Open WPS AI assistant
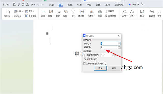This screenshot has height=94, width=163. [x=134, y=5]
